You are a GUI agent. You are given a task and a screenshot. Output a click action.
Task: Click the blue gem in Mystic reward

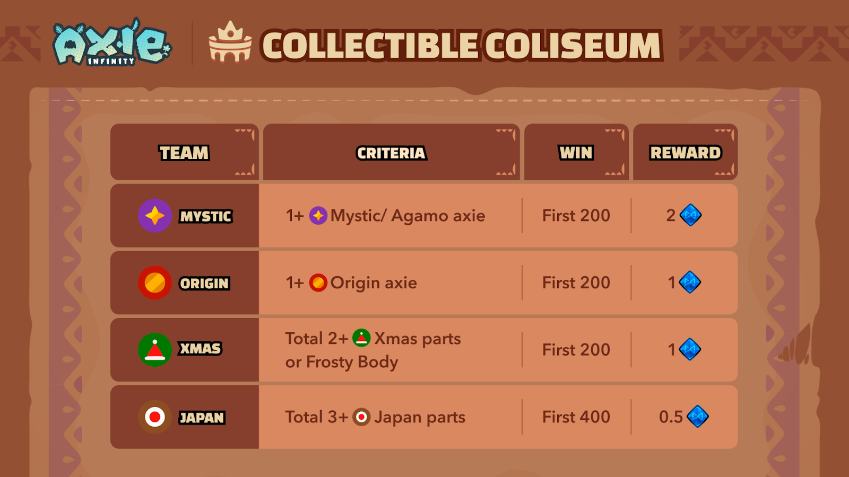(x=690, y=215)
